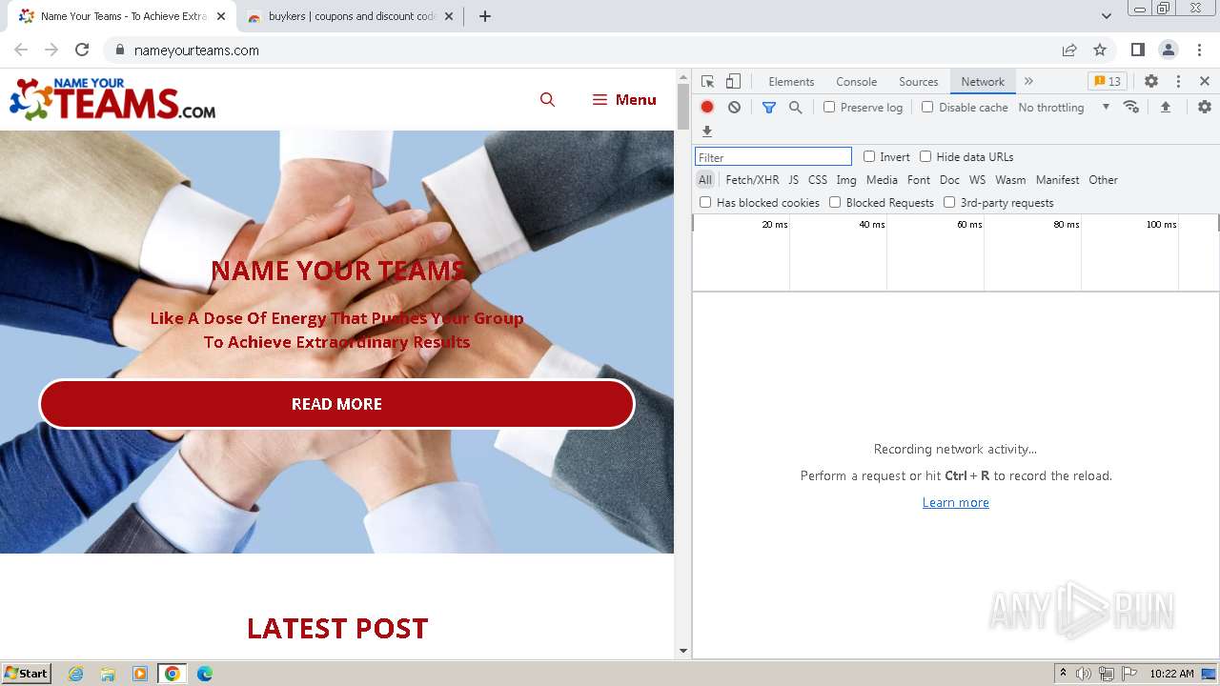Screen dimensions: 1220x686
Task: Filter requests by WS
Action: tap(977, 179)
